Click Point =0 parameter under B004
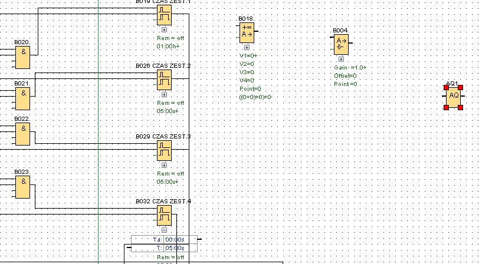This screenshot has height=264, width=479. click(346, 84)
